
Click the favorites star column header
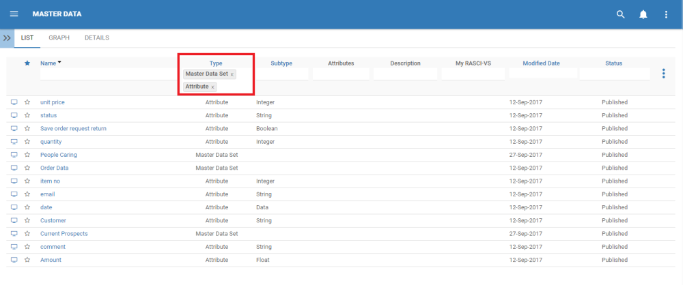[27, 63]
